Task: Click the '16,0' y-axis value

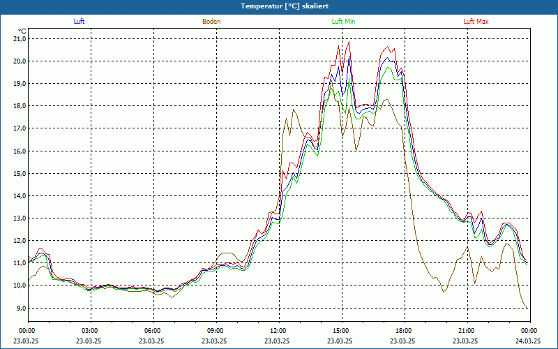Action: pos(20,151)
